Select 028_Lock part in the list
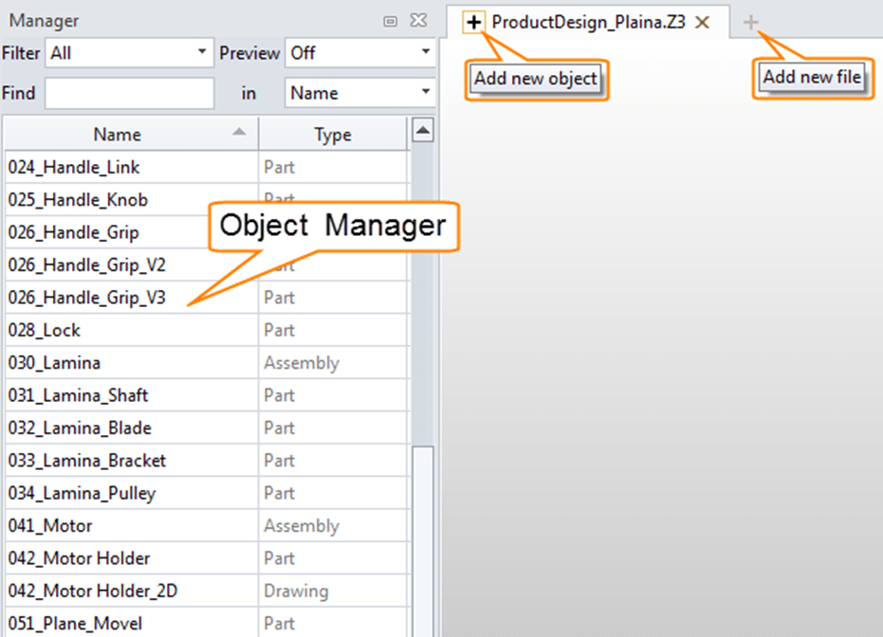Viewport: 883px width, 637px height. pyautogui.click(x=45, y=330)
